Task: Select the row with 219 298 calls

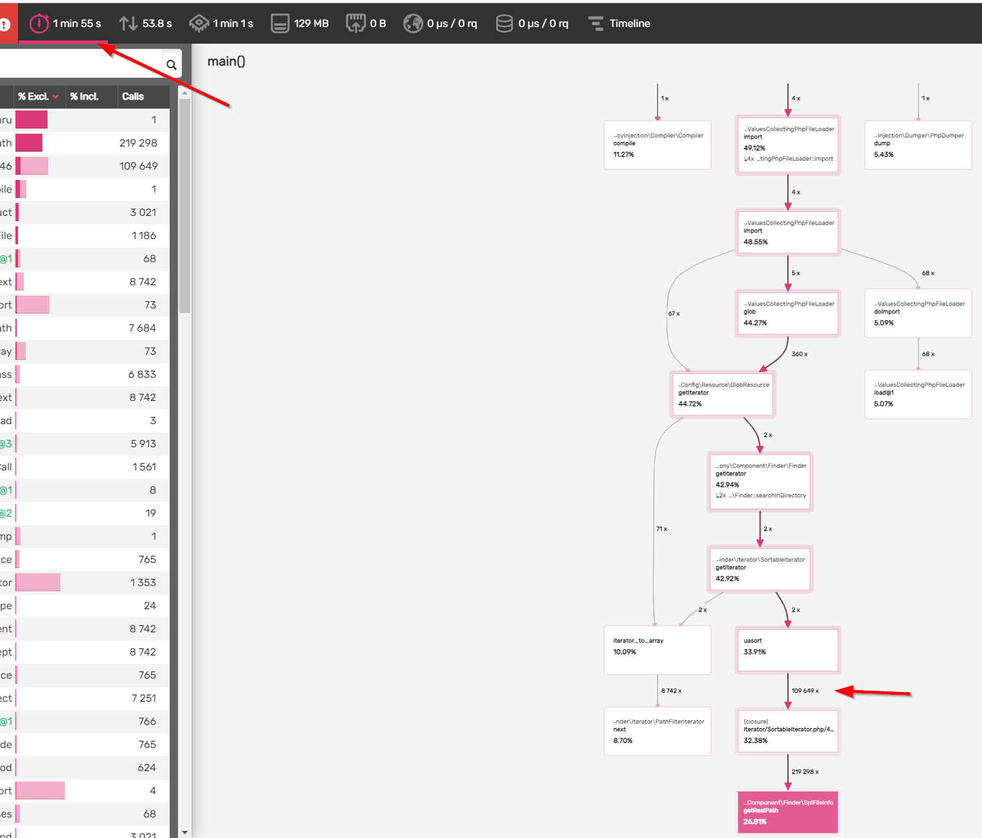Action: pos(85,143)
